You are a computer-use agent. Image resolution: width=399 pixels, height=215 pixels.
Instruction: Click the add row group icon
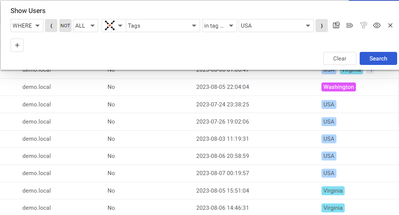[x=350, y=25]
